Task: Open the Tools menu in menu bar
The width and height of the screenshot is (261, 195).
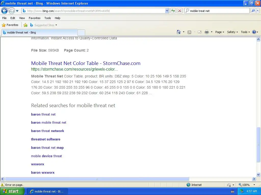Action: (x=48, y=18)
